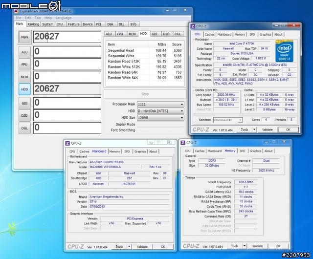Run the D2D benchmark button
Screen dimensions: 313x259
(24, 115)
